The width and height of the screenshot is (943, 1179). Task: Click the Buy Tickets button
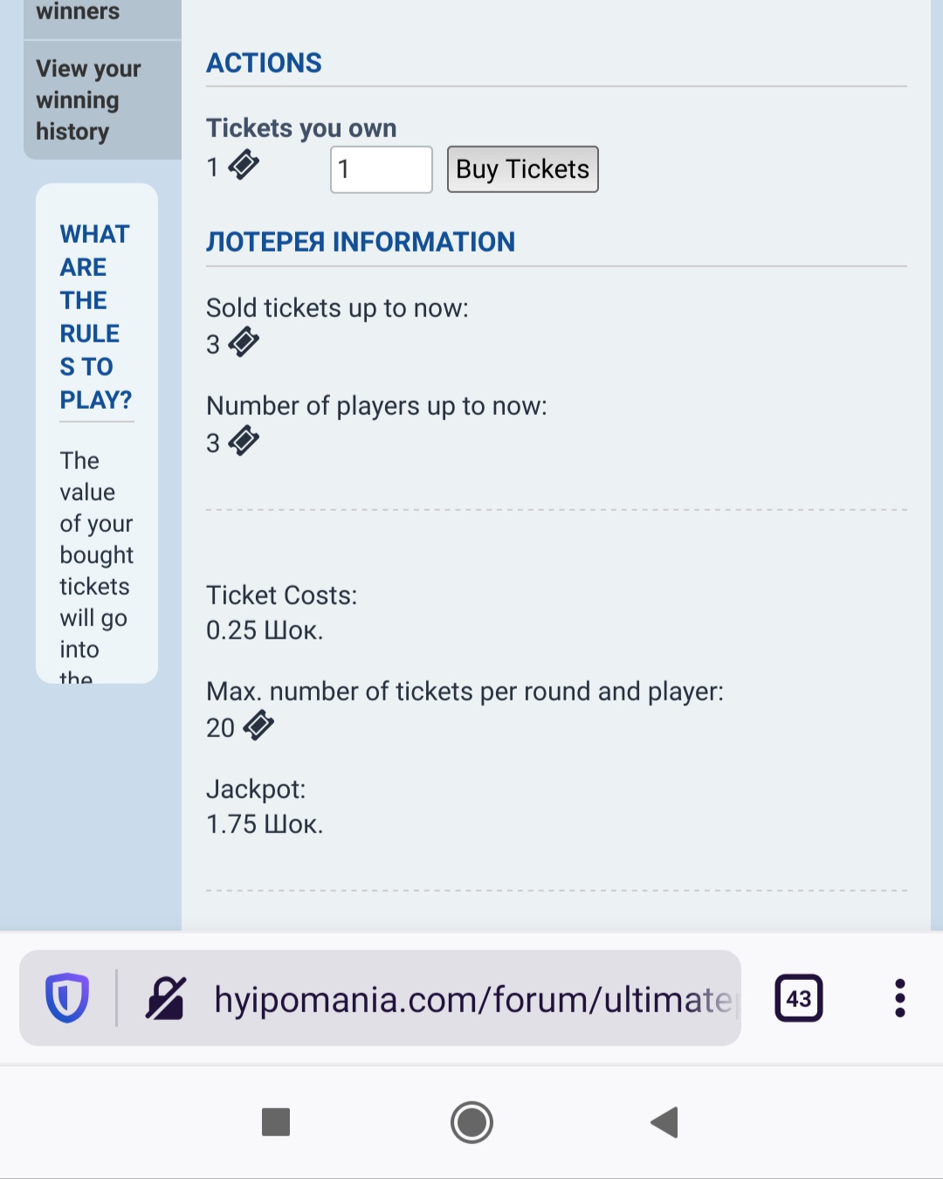click(522, 169)
